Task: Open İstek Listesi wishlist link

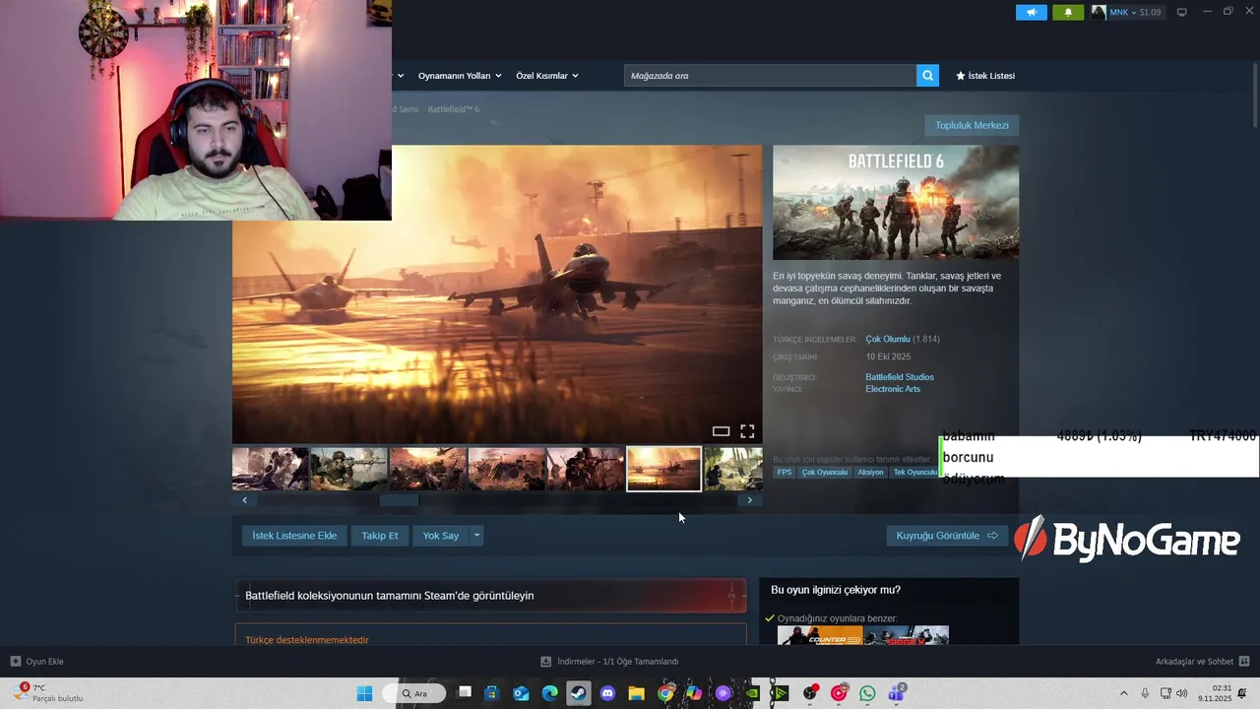Action: (x=985, y=76)
